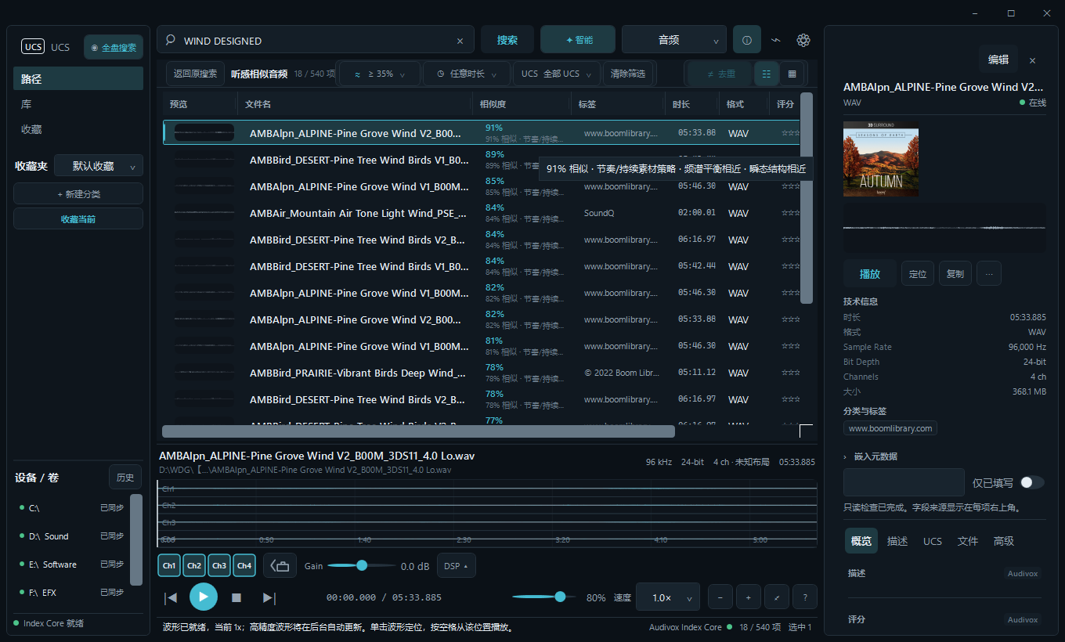The height and width of the screenshot is (642, 1065).
Task: Click the magnifier icon in the search box
Action: click(x=170, y=40)
